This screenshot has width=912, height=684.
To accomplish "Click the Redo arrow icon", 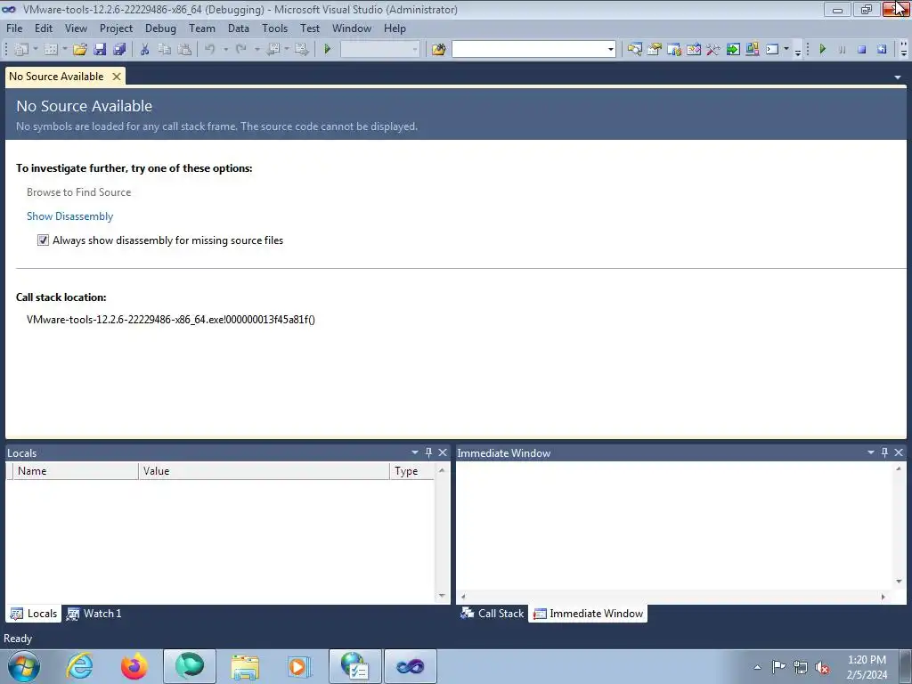I will tap(240, 50).
